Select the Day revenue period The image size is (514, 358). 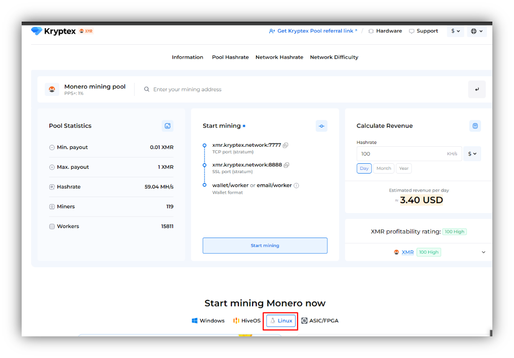click(x=364, y=168)
